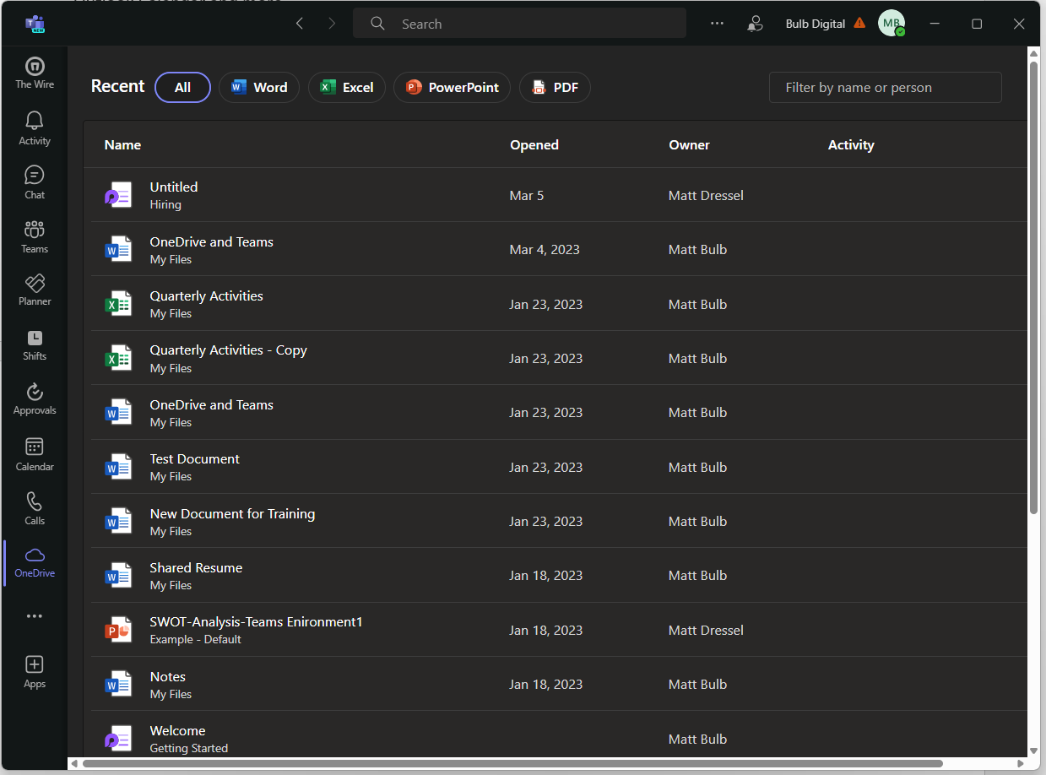Filter by Excel files
This screenshot has width=1046, height=775.
(347, 87)
